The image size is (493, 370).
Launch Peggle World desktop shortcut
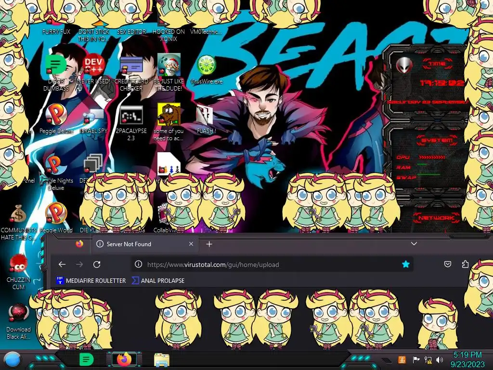tap(56, 213)
